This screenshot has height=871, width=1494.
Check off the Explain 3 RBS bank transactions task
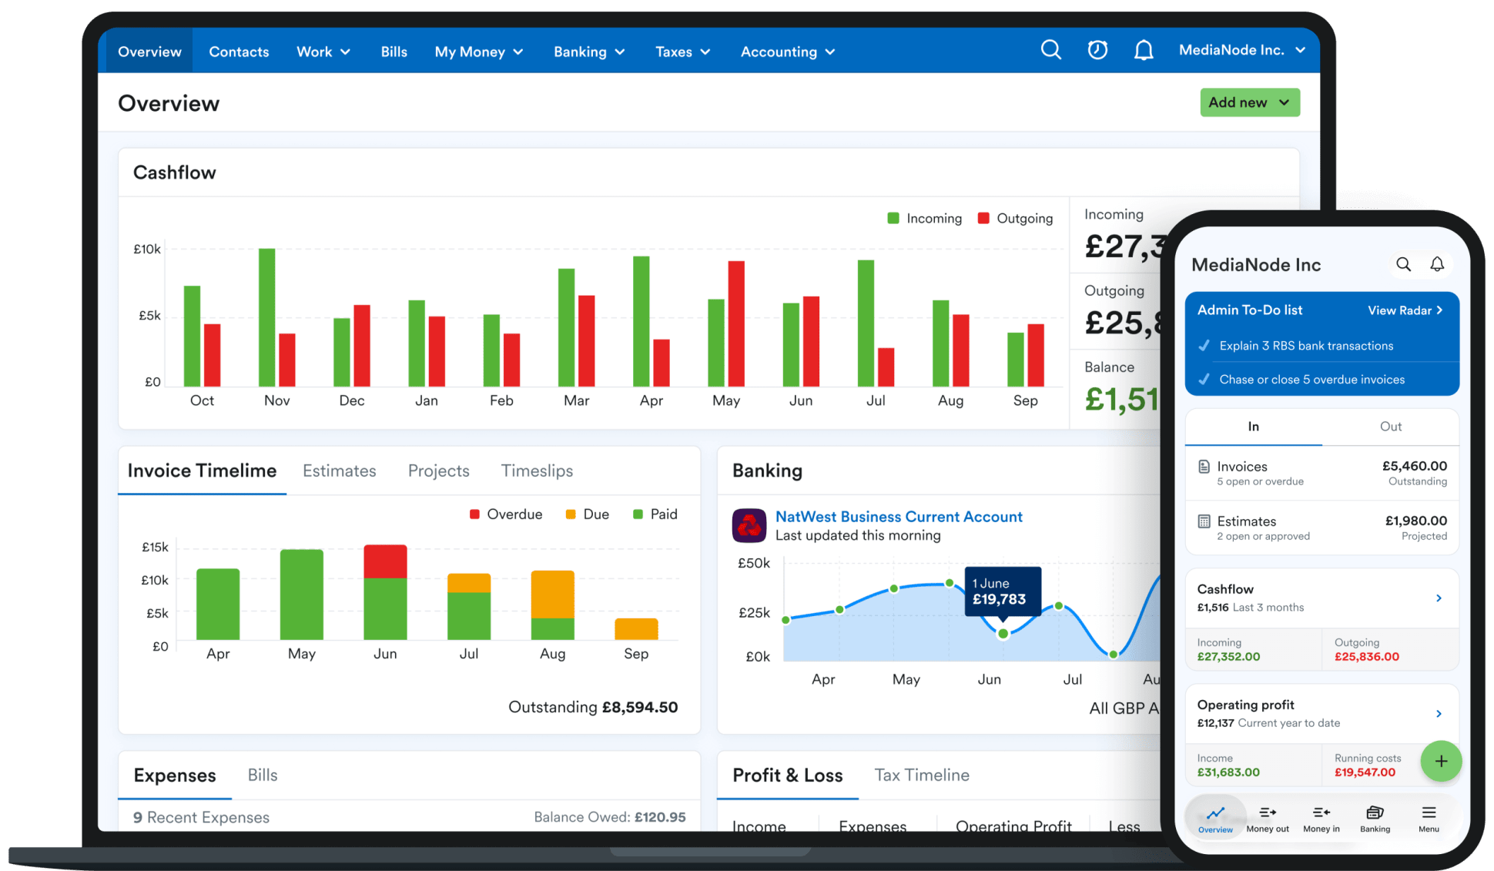pyautogui.click(x=1204, y=345)
